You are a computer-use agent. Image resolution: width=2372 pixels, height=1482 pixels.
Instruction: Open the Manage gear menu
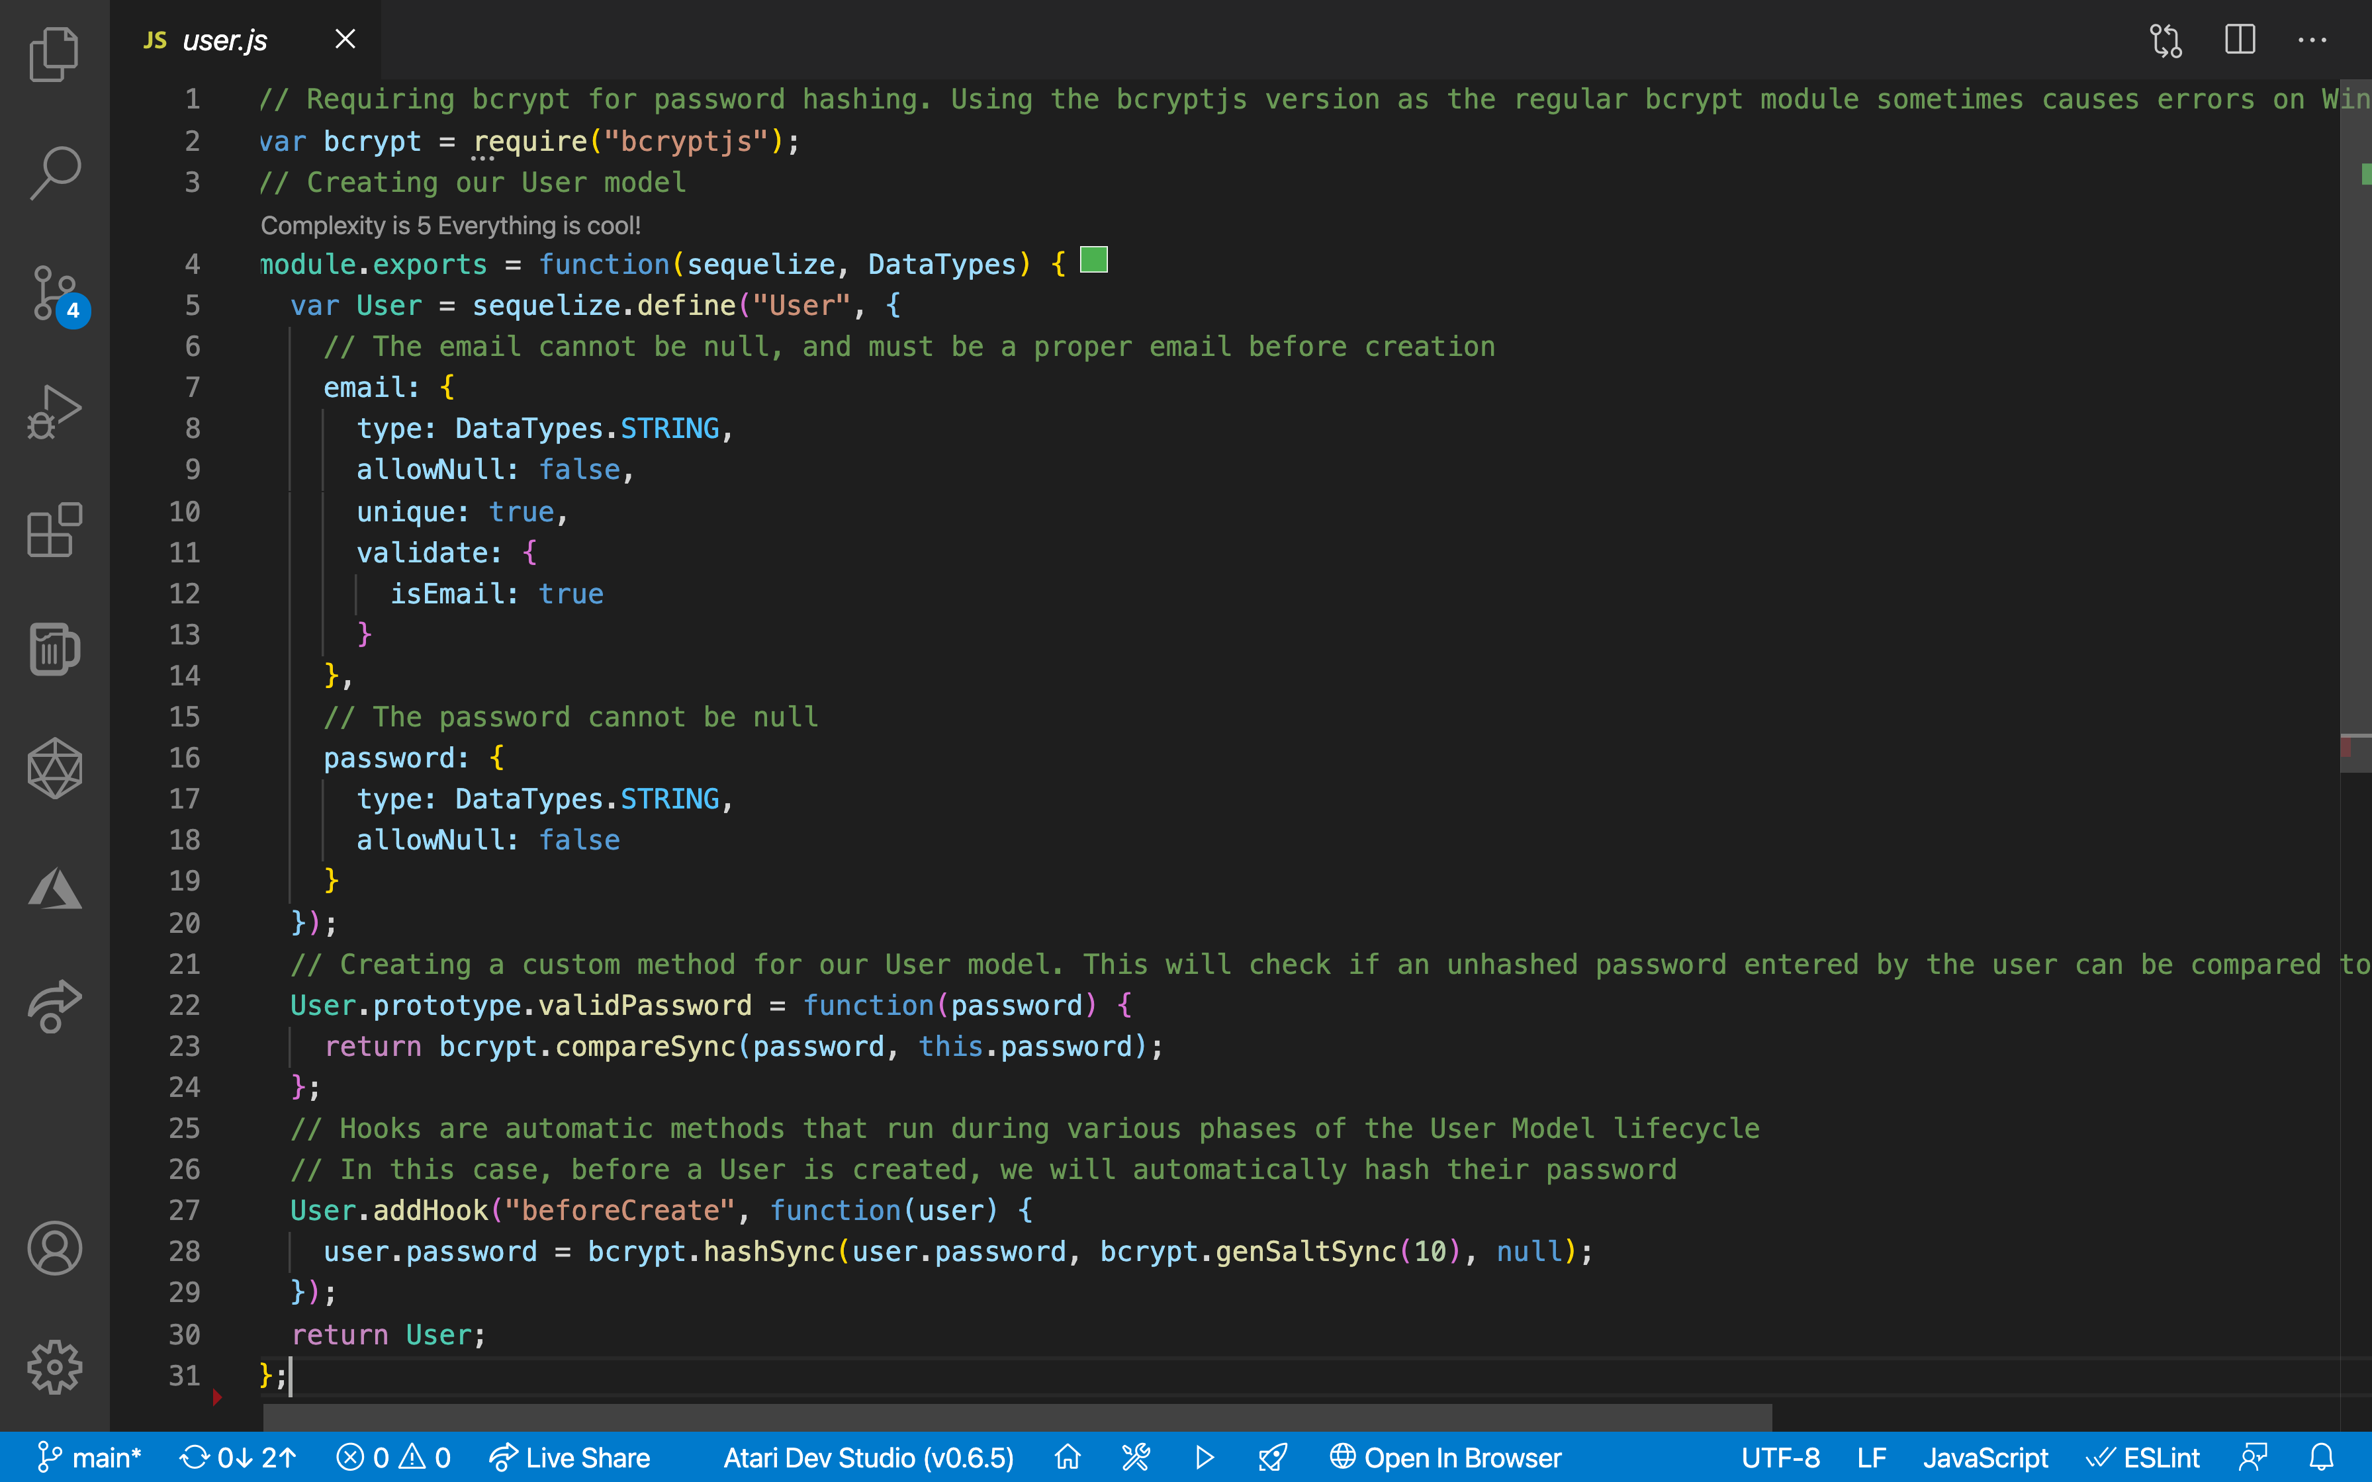[55, 1366]
